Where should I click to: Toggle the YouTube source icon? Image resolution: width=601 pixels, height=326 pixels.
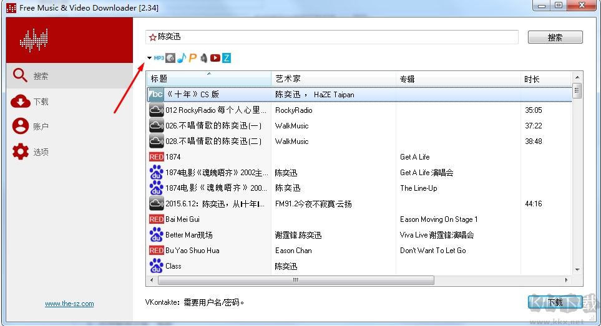pyautogui.click(x=215, y=58)
